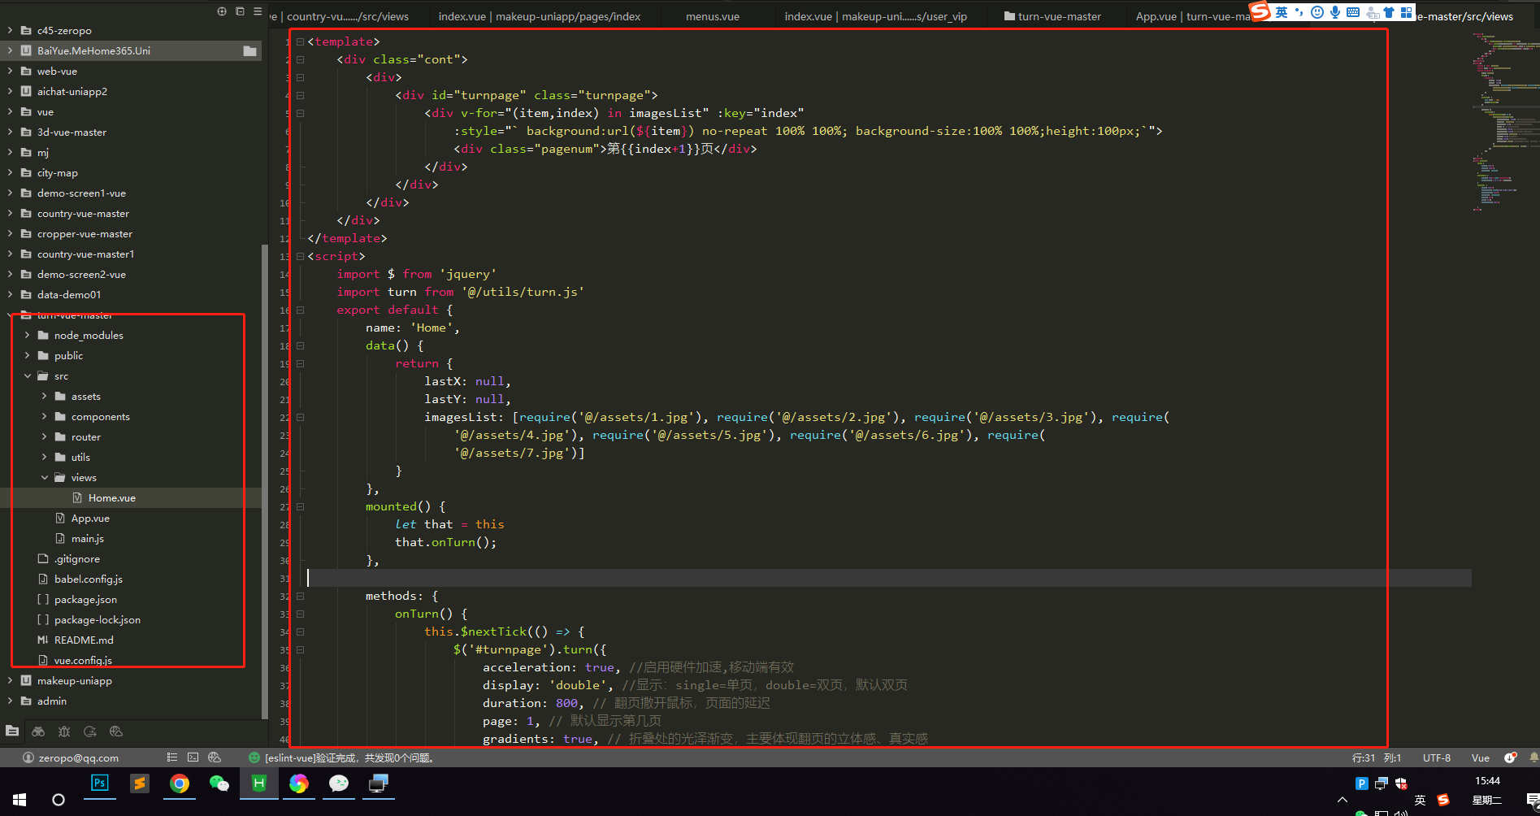This screenshot has height=816, width=1540.
Task: Click the user account avatar icon
Action: pyautogui.click(x=28, y=757)
